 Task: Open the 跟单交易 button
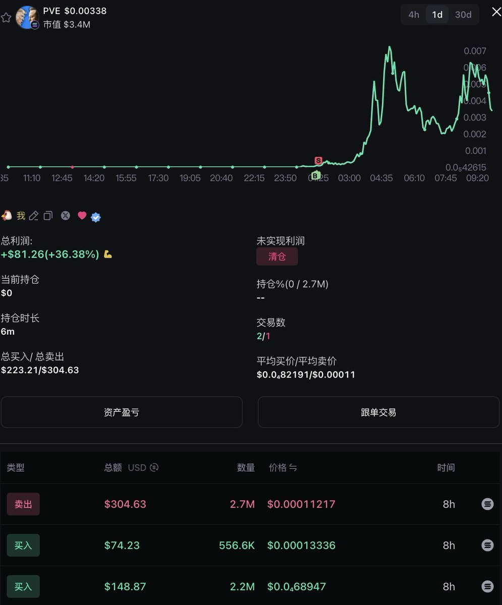coord(378,412)
